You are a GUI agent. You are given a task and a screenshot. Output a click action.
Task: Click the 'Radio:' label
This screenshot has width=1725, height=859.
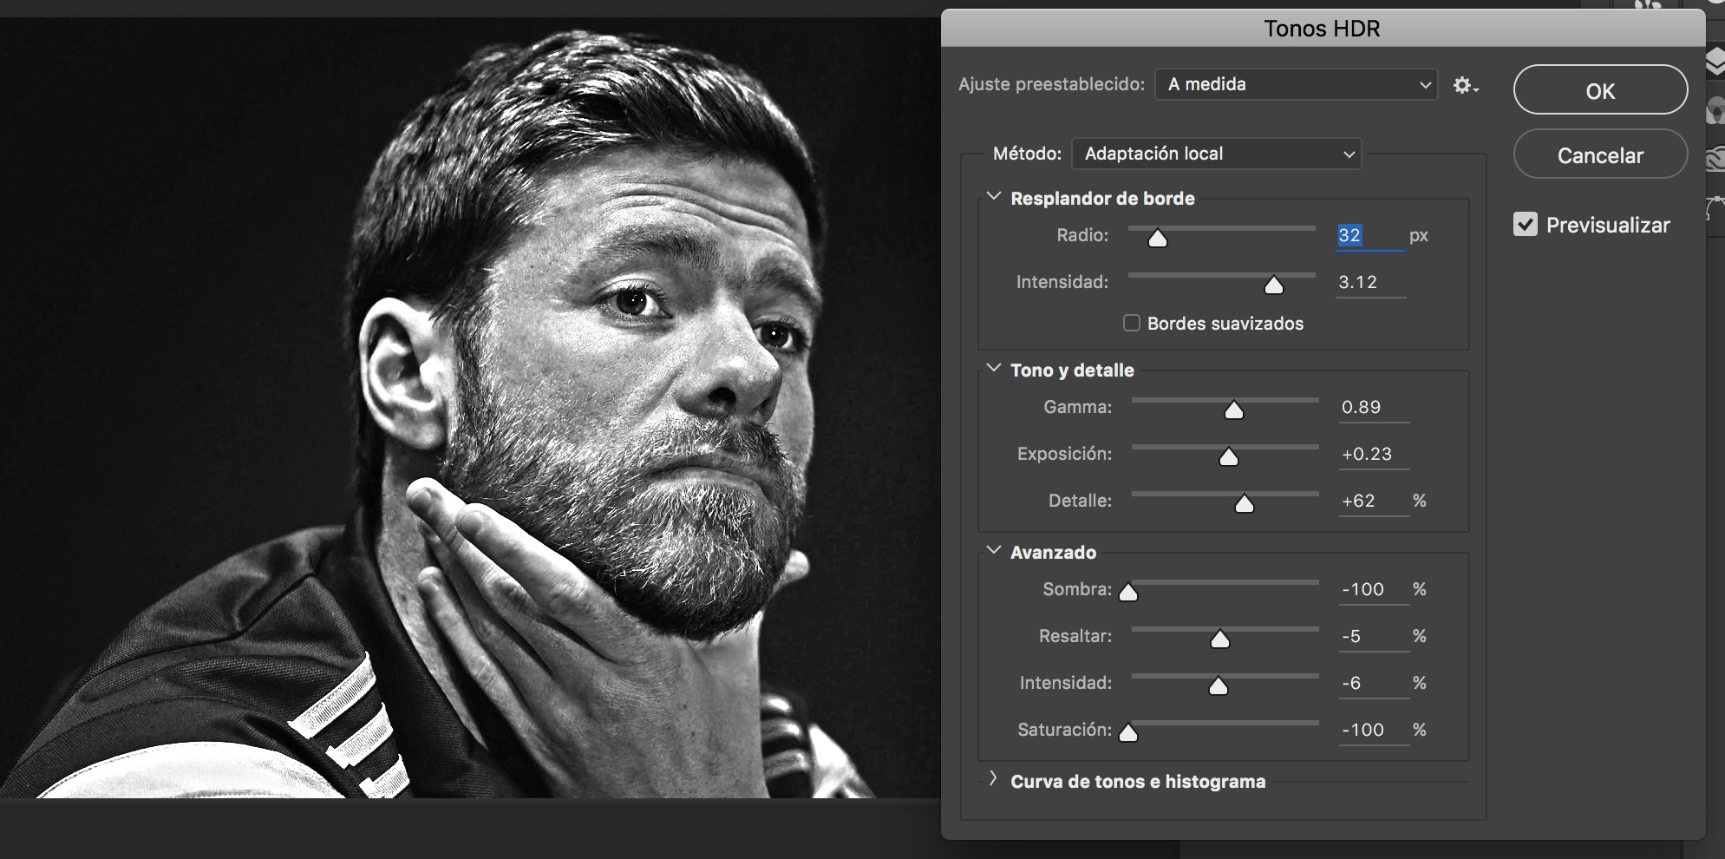(1082, 235)
